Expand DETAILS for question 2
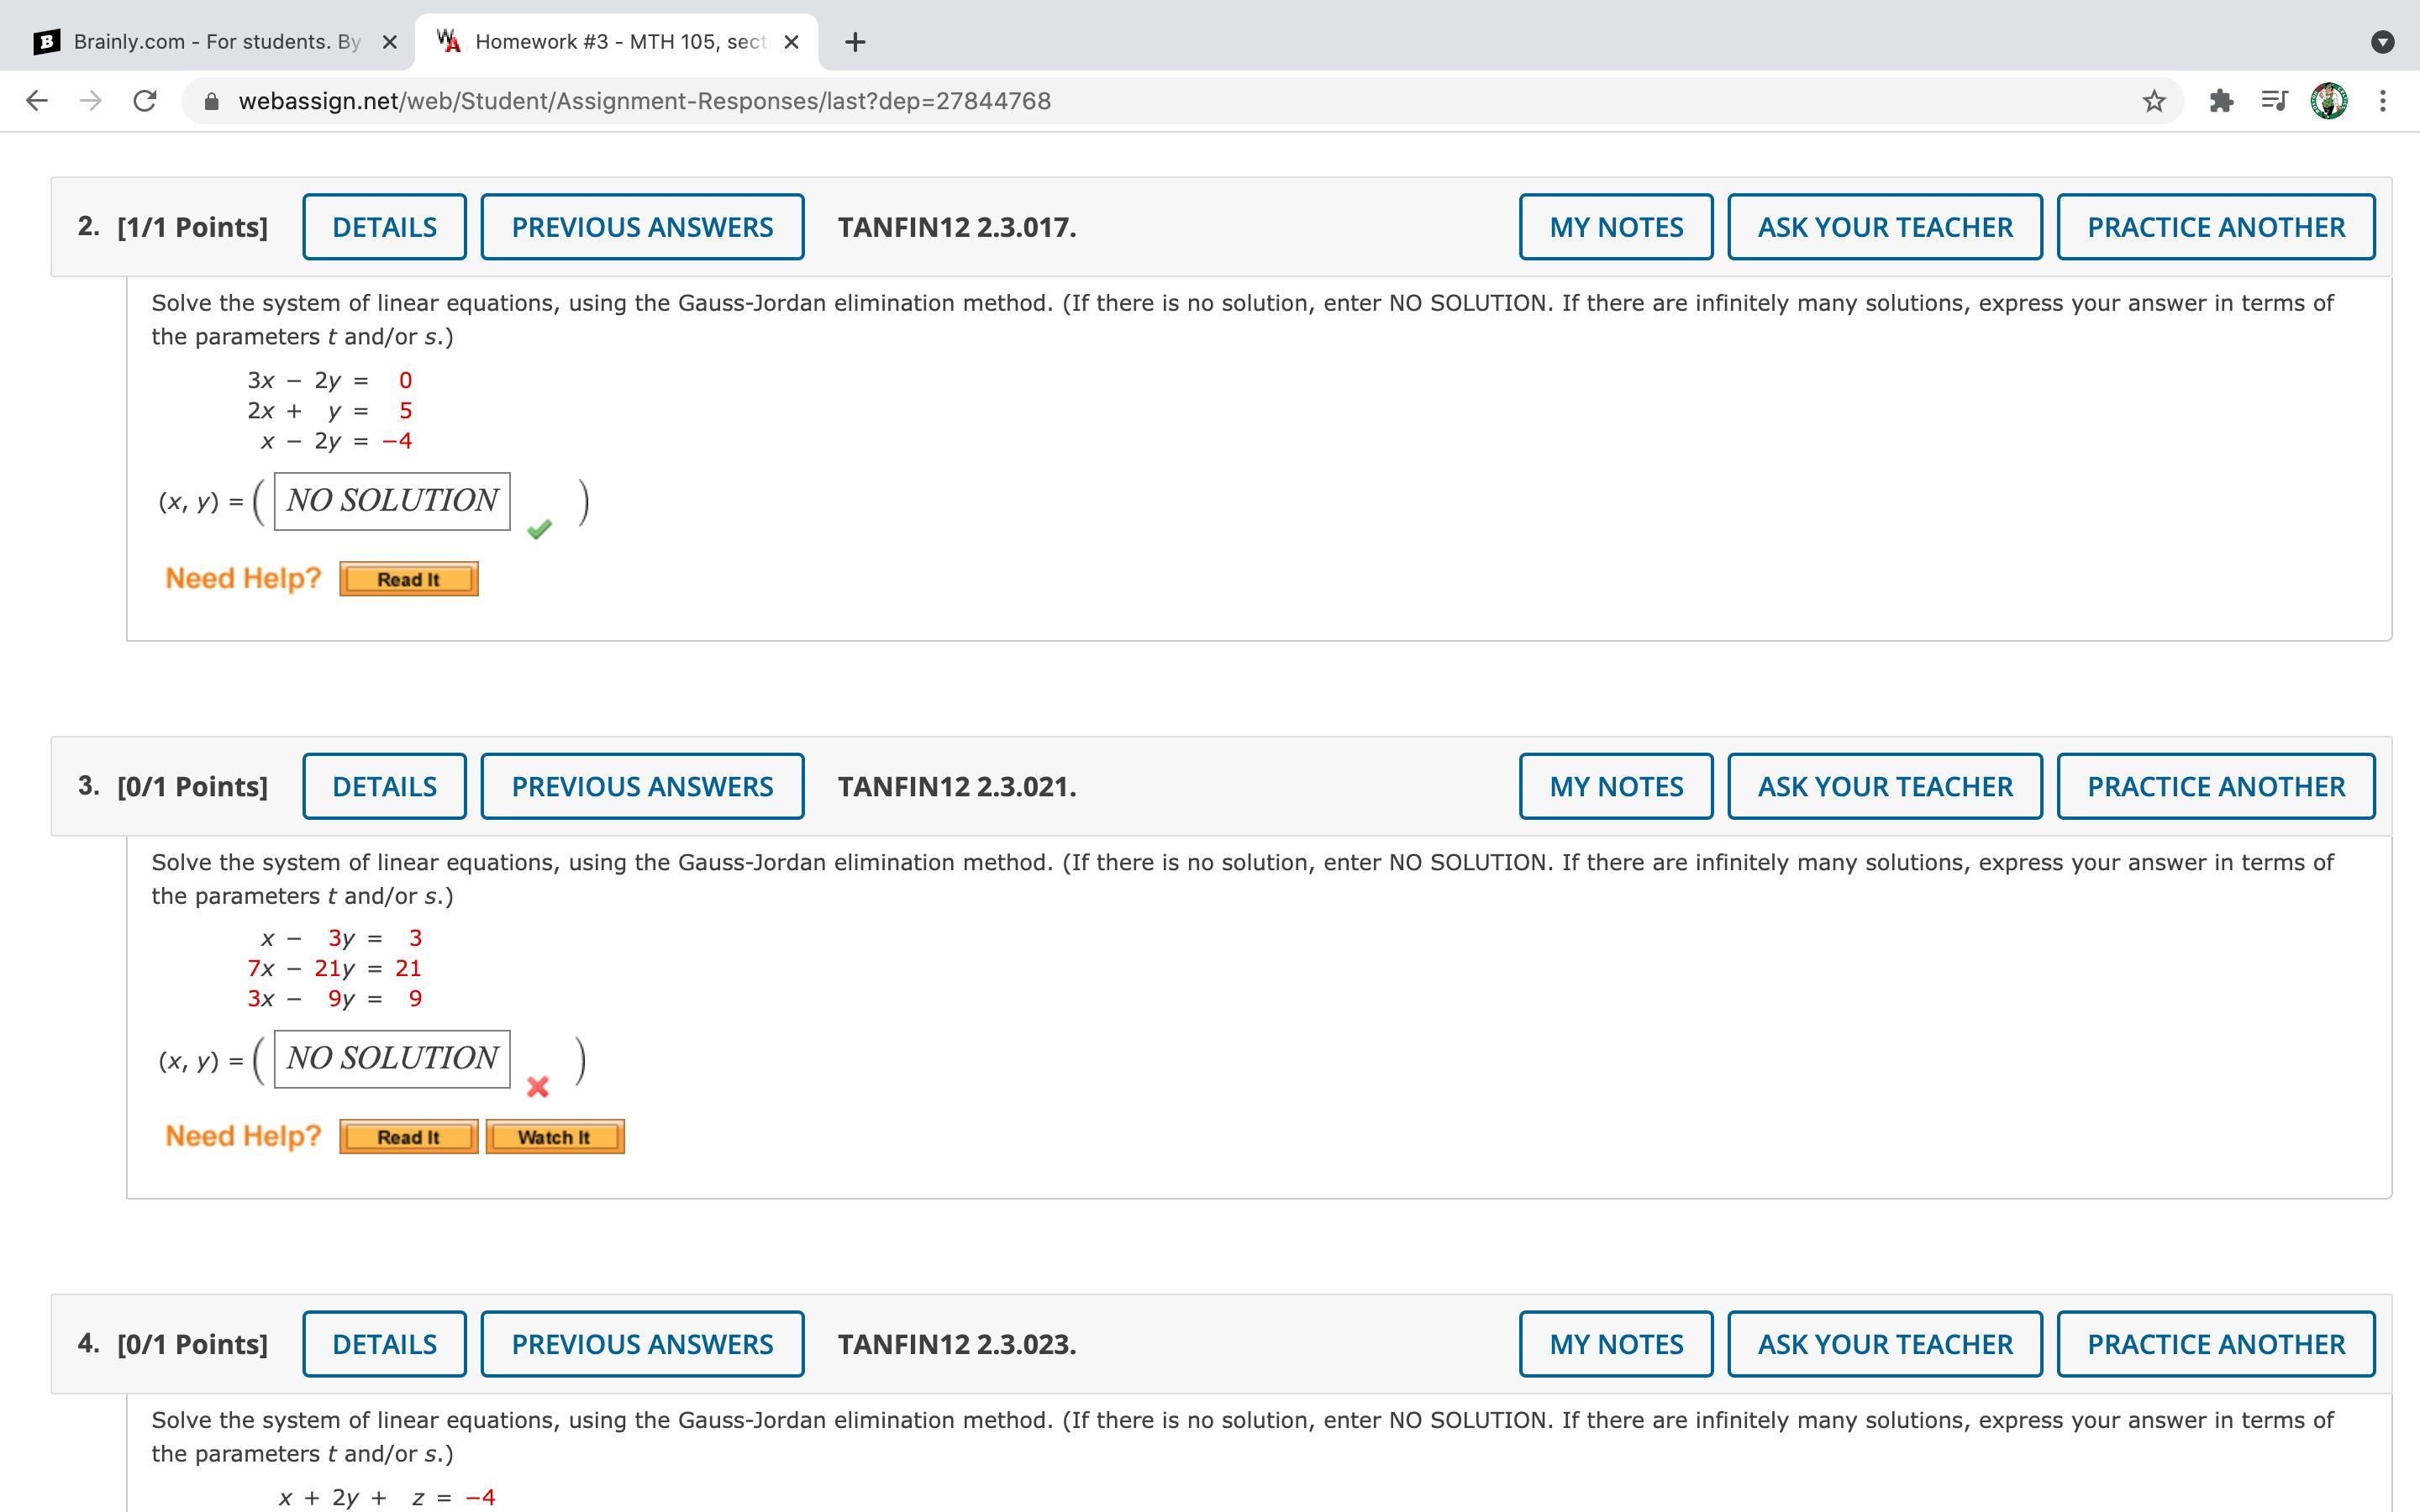This screenshot has width=2420, height=1512. point(384,227)
